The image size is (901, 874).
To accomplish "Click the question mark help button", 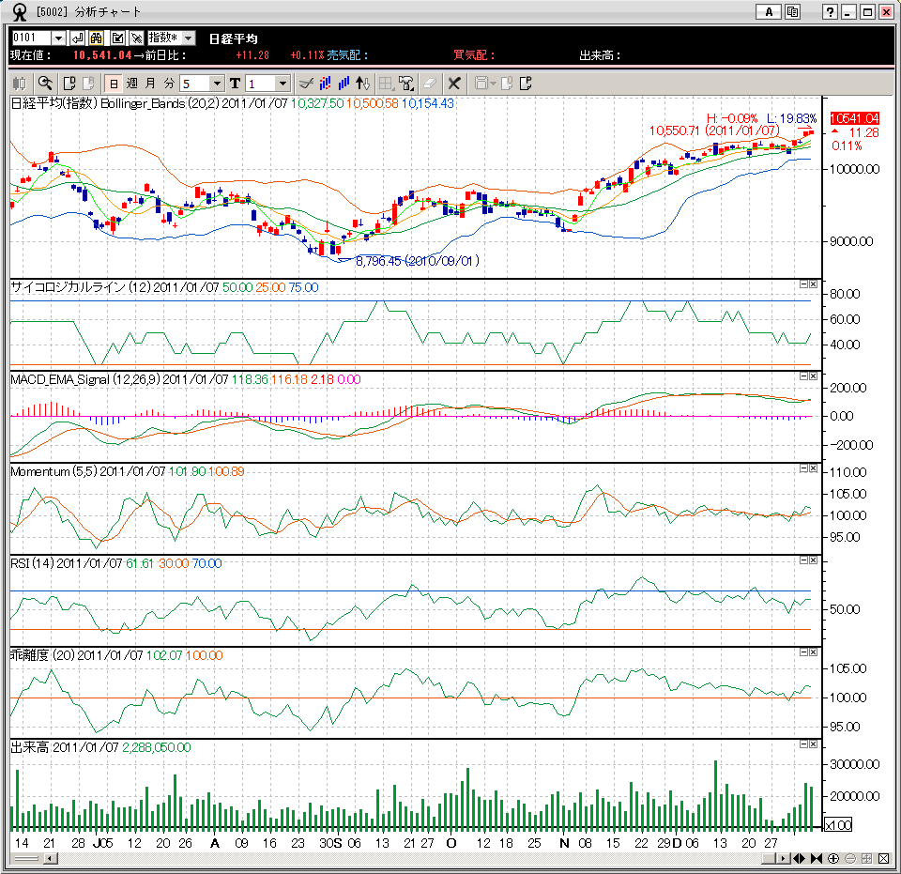I will (x=830, y=11).
